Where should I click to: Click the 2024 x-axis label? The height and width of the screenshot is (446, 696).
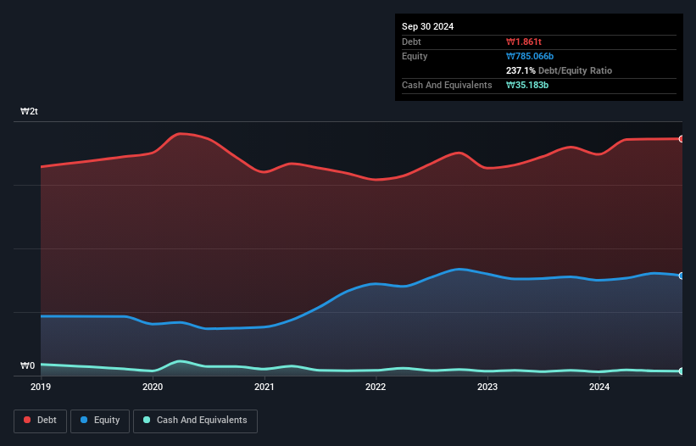[x=599, y=387]
